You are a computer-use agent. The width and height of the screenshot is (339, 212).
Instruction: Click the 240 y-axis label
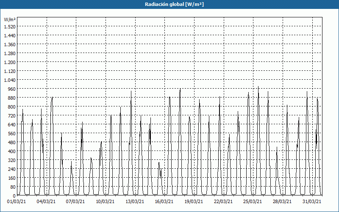click(12, 169)
